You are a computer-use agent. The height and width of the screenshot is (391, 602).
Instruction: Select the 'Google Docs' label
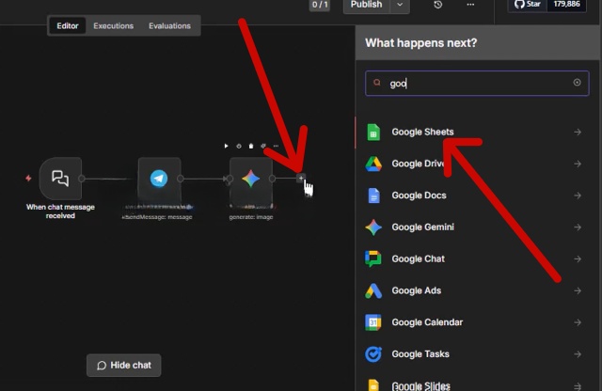coord(419,195)
